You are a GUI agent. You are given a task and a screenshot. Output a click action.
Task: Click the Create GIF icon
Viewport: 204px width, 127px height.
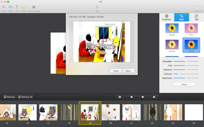[x=198, y=9]
